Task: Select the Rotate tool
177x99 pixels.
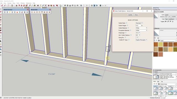Action: pyautogui.click(x=24, y=5)
